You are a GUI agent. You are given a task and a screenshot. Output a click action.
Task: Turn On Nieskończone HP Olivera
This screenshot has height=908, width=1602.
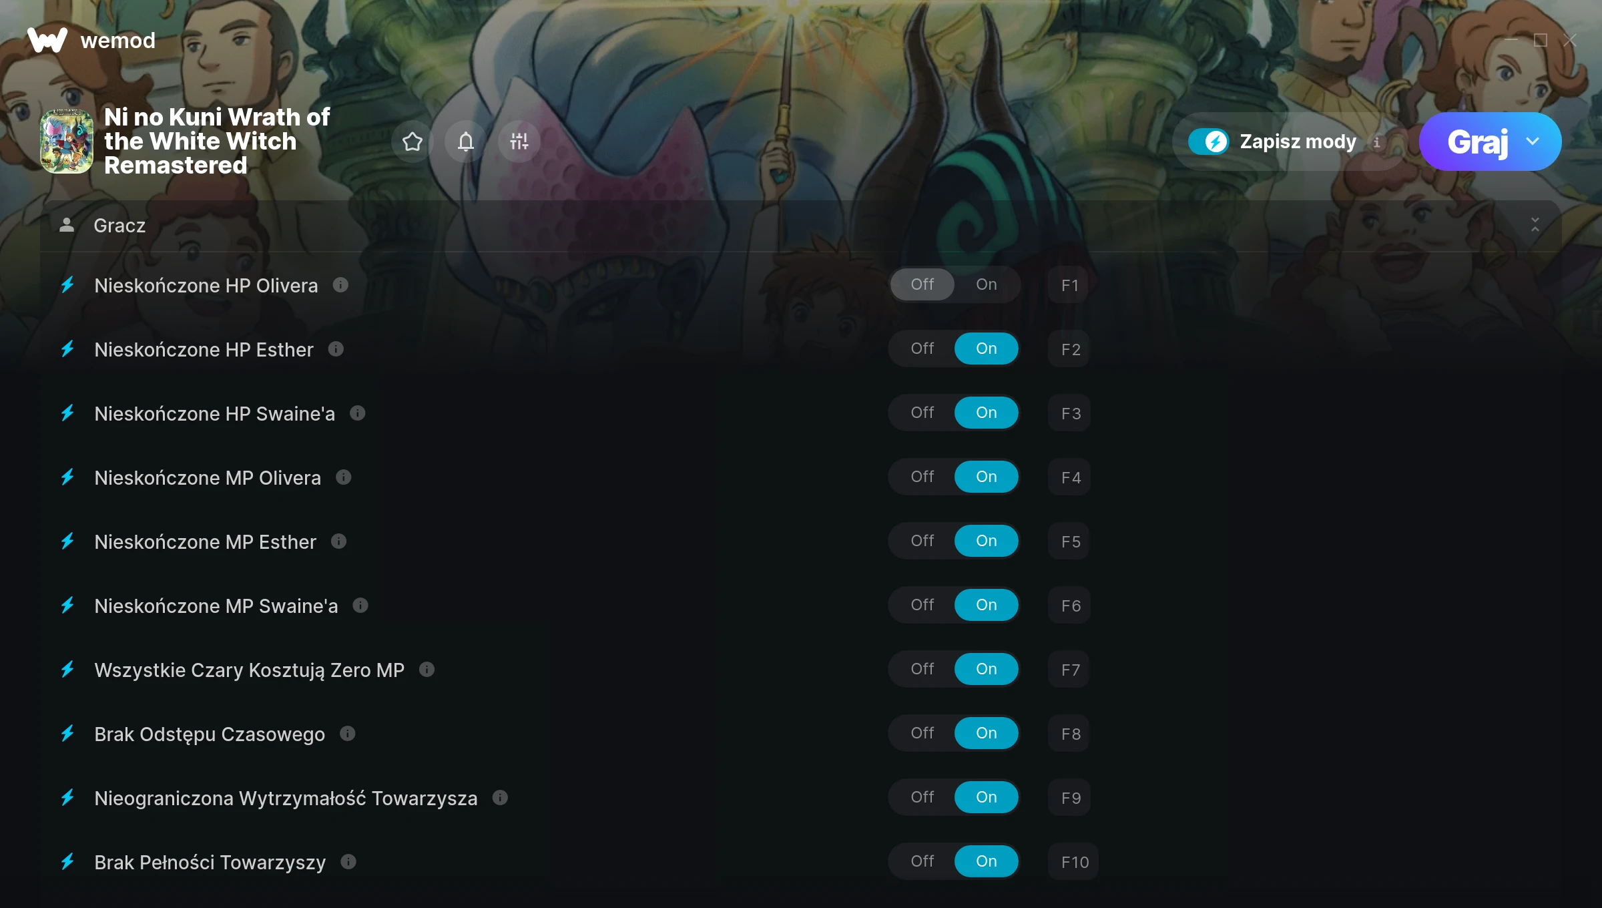987,284
